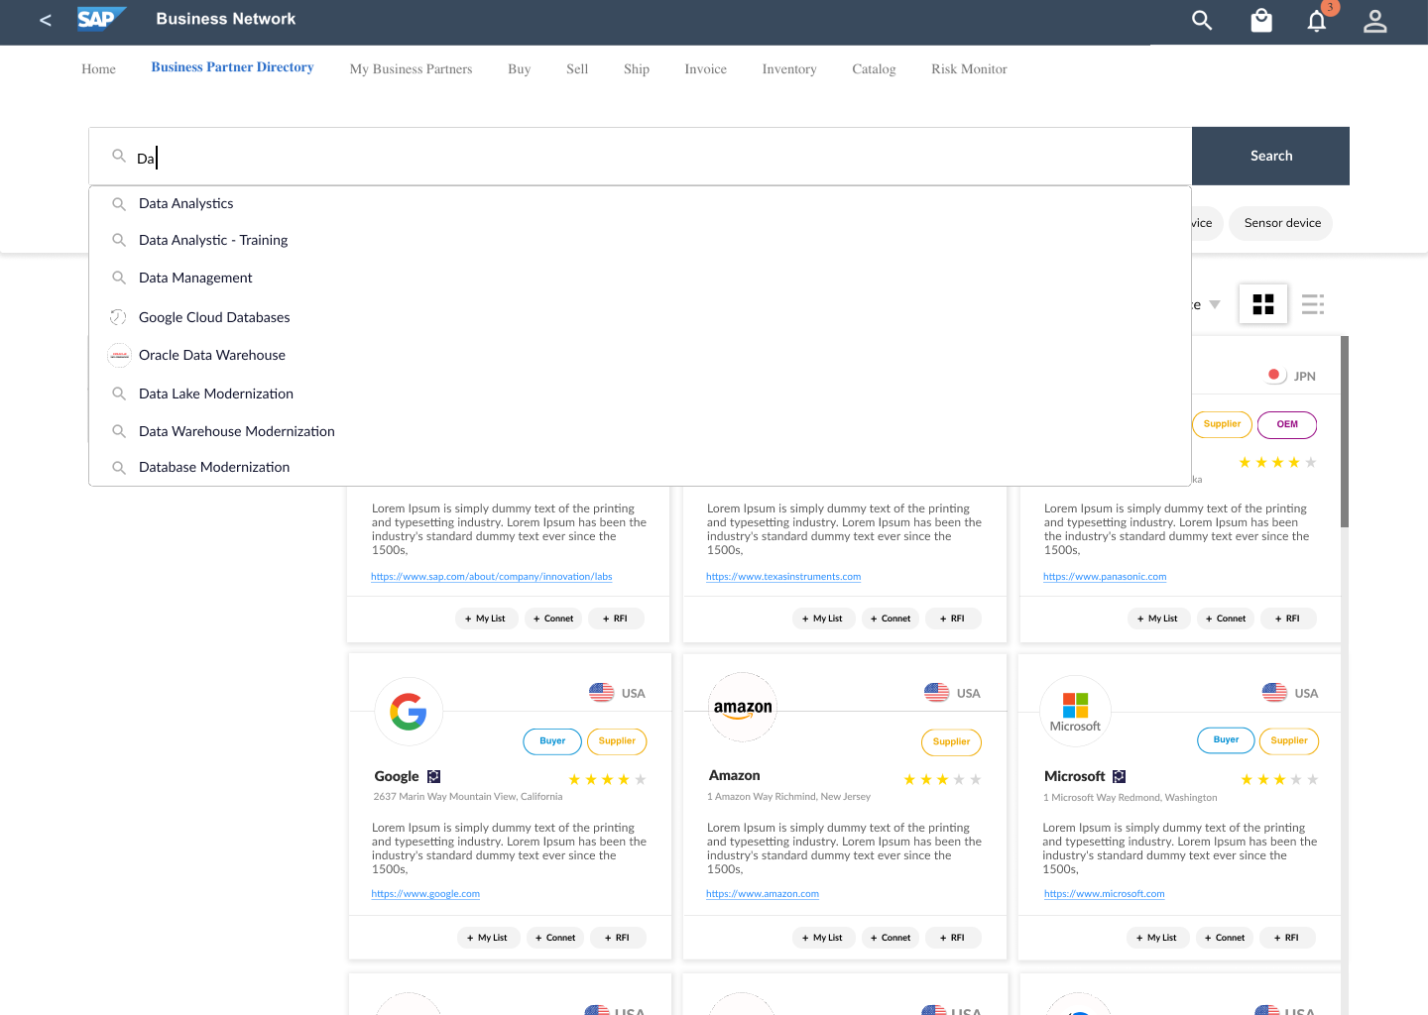Open the SAP logo home
Viewport: 1428px width, 1015px height.
101,19
